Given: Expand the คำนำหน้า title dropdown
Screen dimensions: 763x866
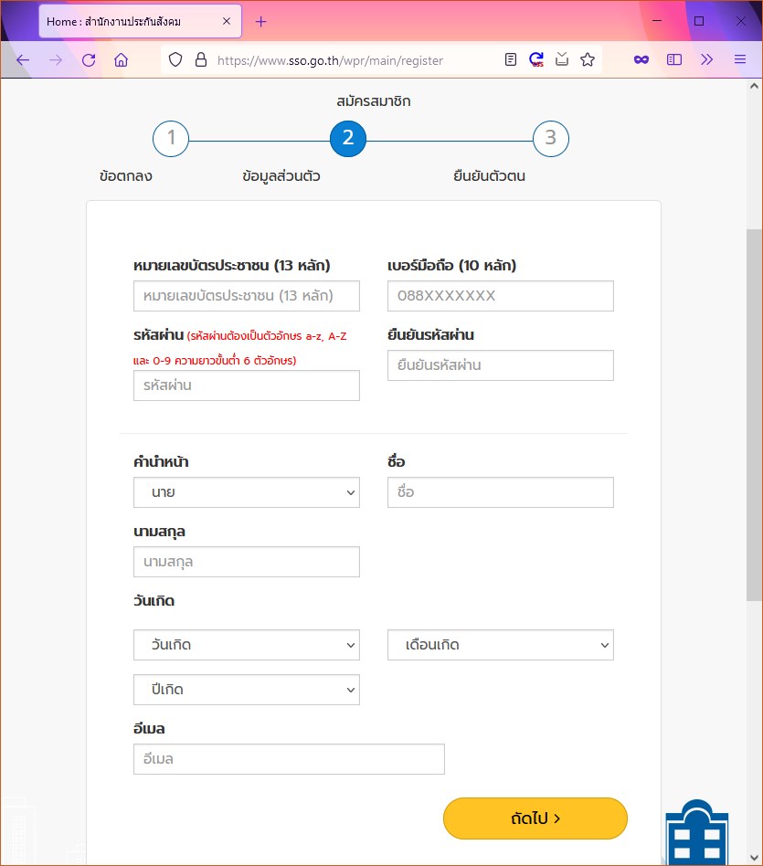Looking at the screenshot, I should pos(247,492).
